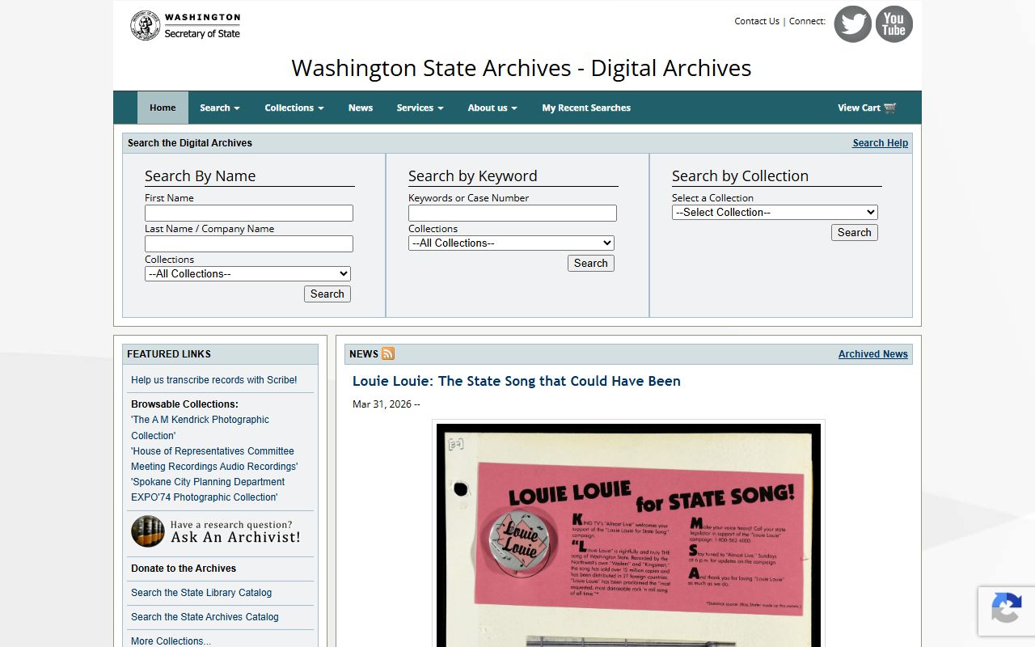Screen dimensions: 1035x647
Task: Click Donate to the Archives
Action: pos(184,569)
